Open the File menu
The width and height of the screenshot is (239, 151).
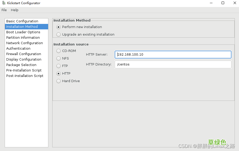click(4, 10)
